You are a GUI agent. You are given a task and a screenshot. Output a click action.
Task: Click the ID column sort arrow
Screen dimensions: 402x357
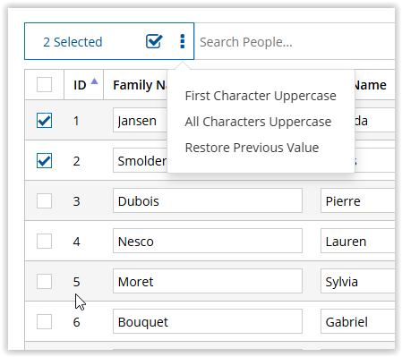coord(94,81)
